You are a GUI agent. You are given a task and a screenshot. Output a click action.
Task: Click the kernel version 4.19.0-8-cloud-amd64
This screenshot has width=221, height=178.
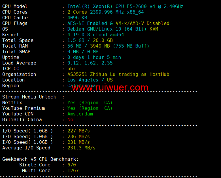click(x=95, y=35)
